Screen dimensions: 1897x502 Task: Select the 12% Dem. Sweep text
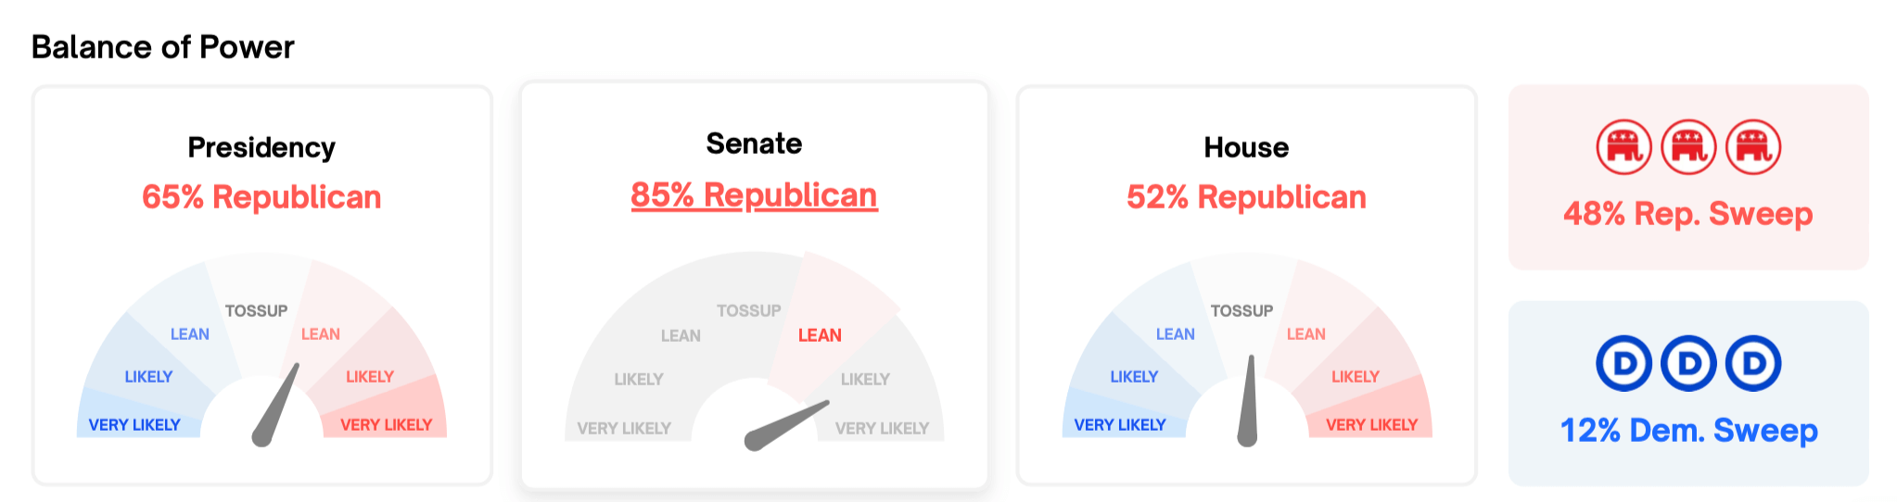(1688, 431)
